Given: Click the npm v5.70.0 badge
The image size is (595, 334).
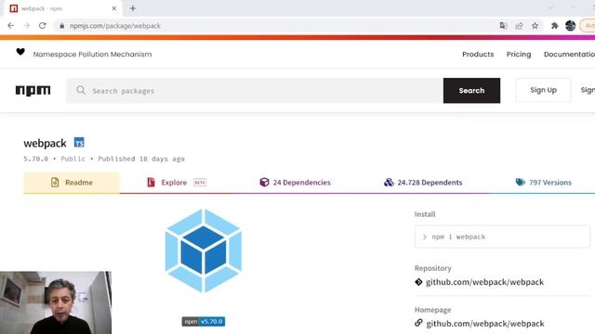Looking at the screenshot, I should point(204,322).
